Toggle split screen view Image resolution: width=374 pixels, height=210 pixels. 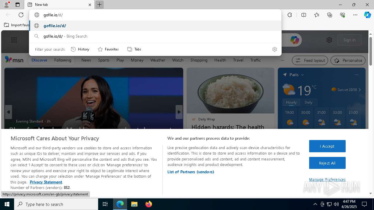304,15
